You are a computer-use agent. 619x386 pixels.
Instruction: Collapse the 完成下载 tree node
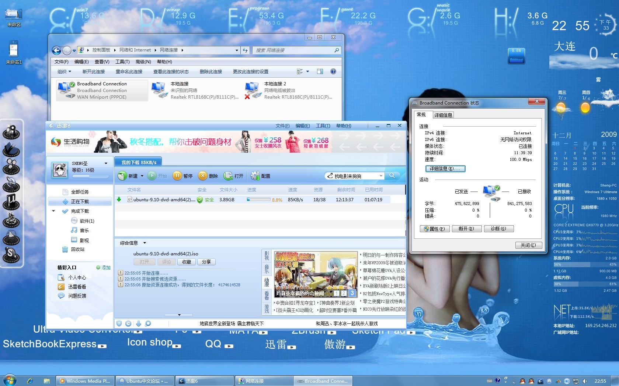pos(53,211)
